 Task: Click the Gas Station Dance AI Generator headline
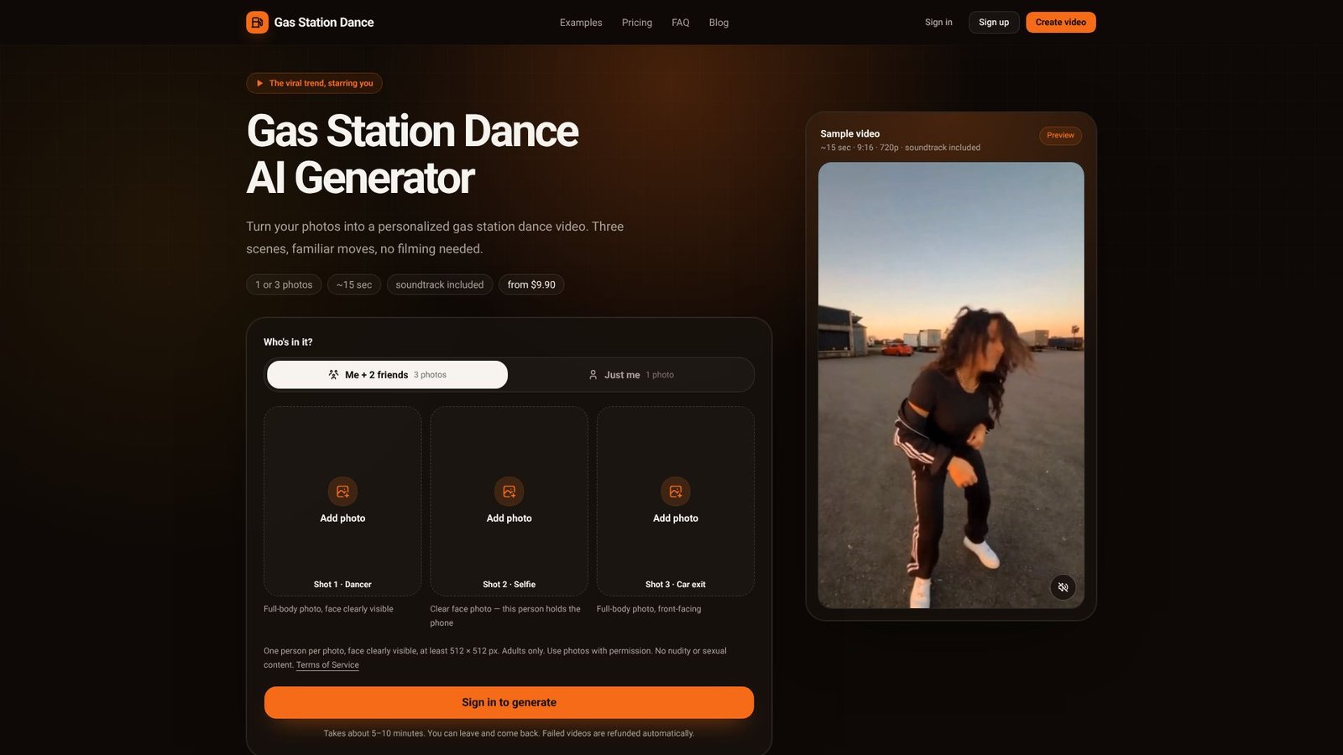pyautogui.click(x=412, y=154)
